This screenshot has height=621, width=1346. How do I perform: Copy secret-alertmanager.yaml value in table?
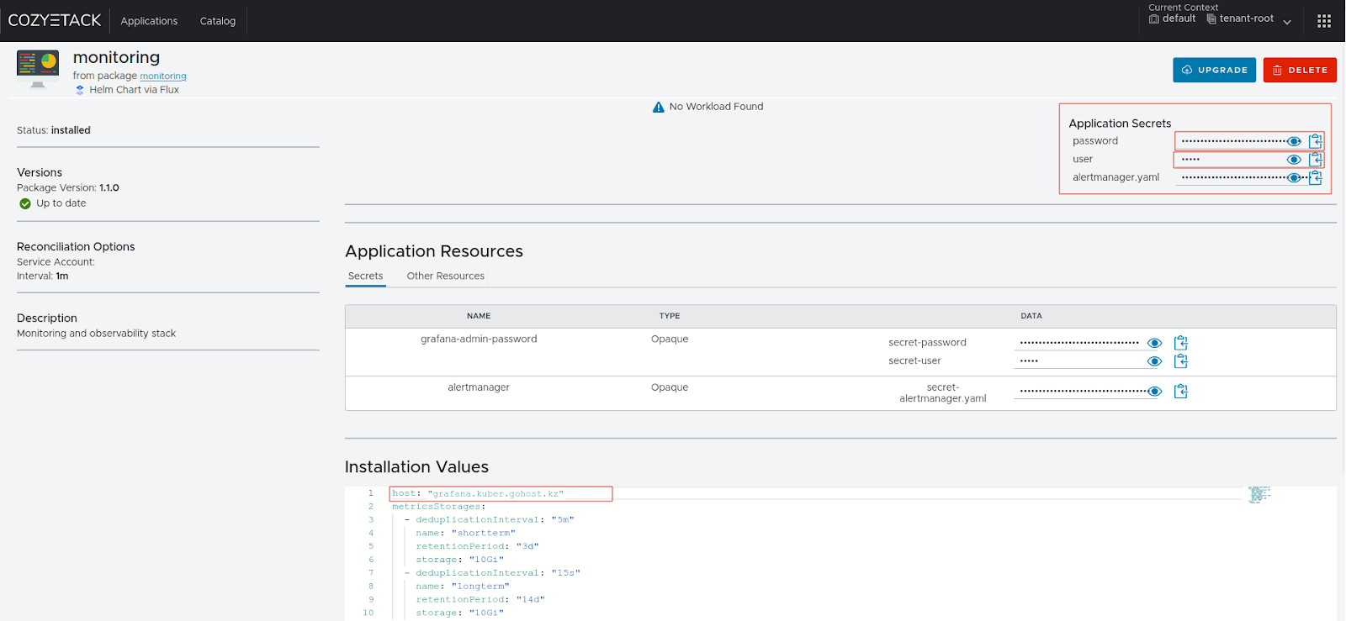click(1181, 392)
